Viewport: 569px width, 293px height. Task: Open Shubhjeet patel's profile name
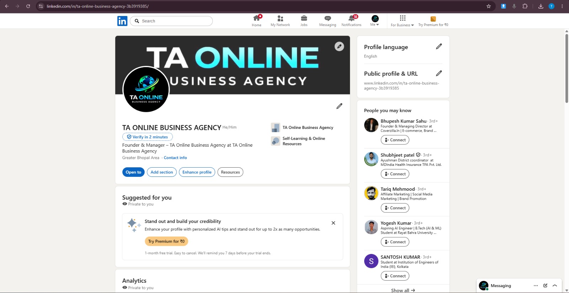pos(397,155)
